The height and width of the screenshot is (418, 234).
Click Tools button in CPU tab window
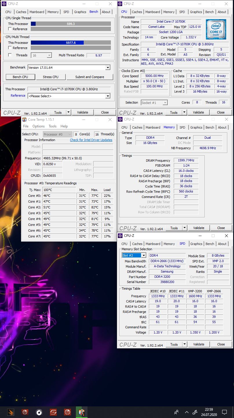[x=174, y=112]
